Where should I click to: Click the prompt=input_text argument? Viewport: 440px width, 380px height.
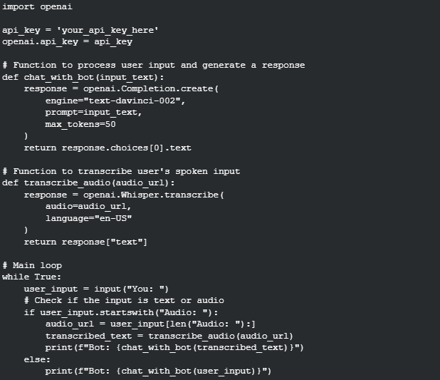(x=94, y=113)
